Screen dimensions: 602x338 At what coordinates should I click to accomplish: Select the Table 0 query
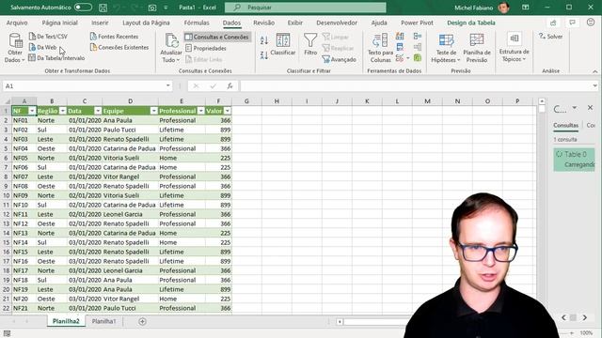(x=574, y=159)
